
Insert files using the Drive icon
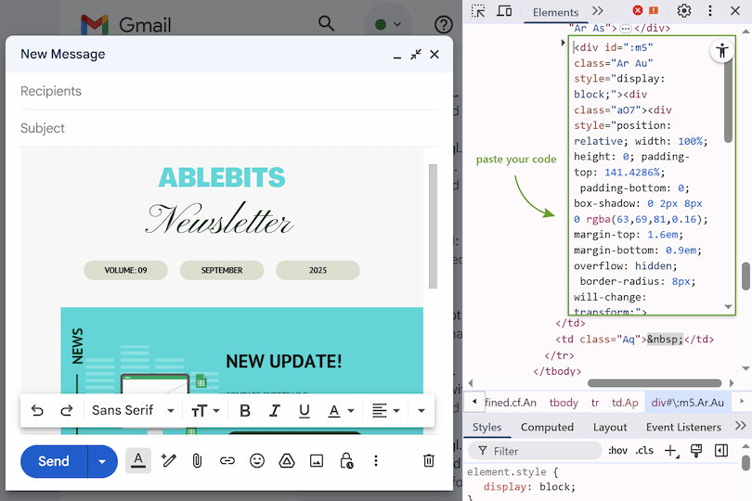[287, 460]
